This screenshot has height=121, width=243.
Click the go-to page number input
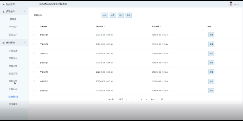[x=158, y=99]
